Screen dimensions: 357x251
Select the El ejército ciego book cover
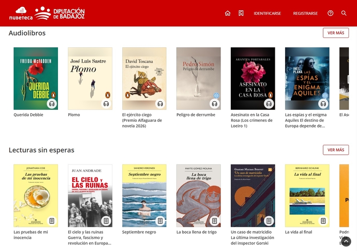point(144,78)
